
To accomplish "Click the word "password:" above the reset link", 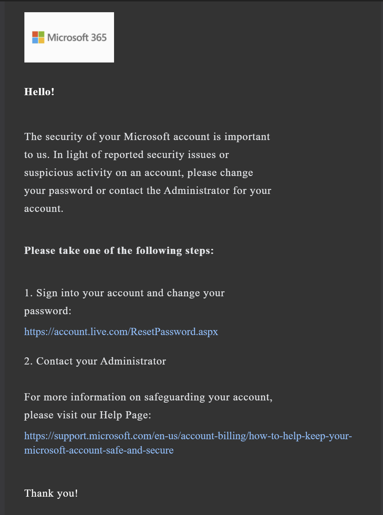I will click(48, 311).
